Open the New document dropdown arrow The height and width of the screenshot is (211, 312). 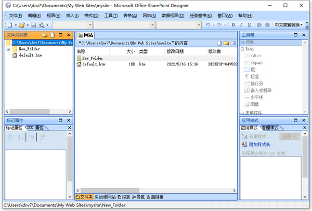pos(16,25)
